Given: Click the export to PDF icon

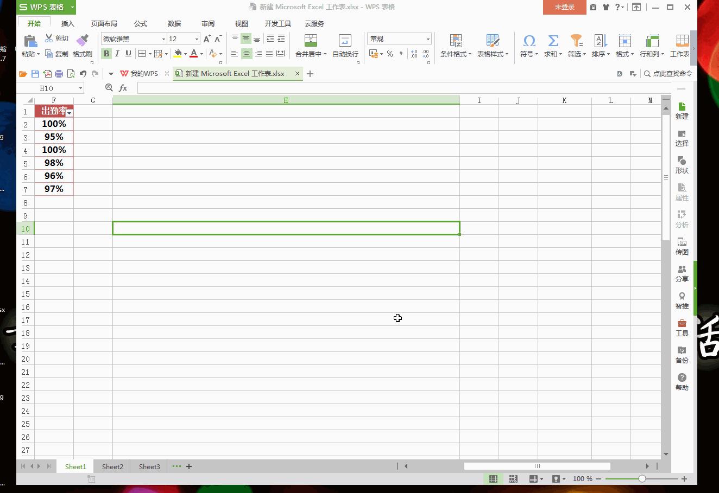Looking at the screenshot, I should [47, 74].
